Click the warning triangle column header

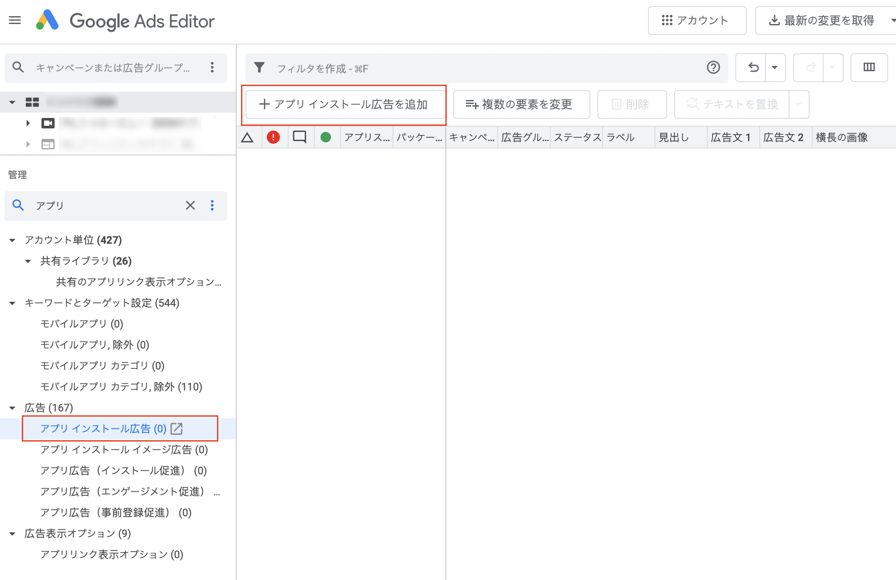[247, 137]
